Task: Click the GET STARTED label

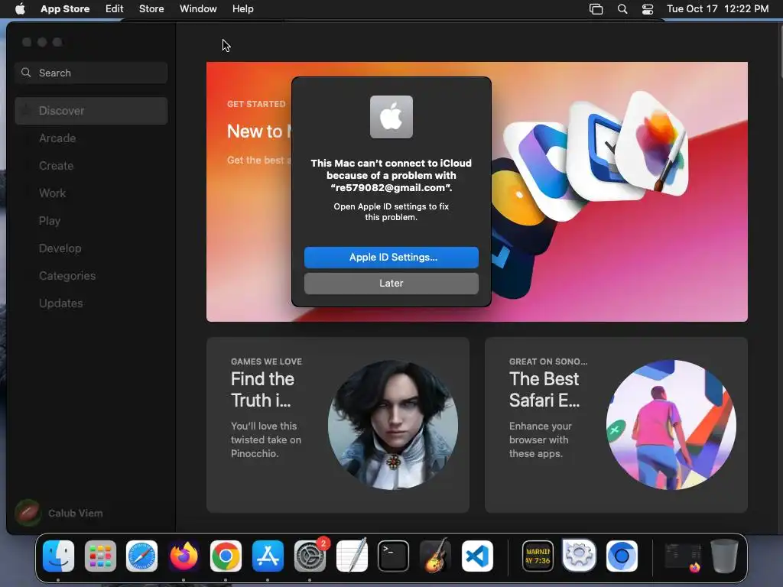Action: coord(256,104)
